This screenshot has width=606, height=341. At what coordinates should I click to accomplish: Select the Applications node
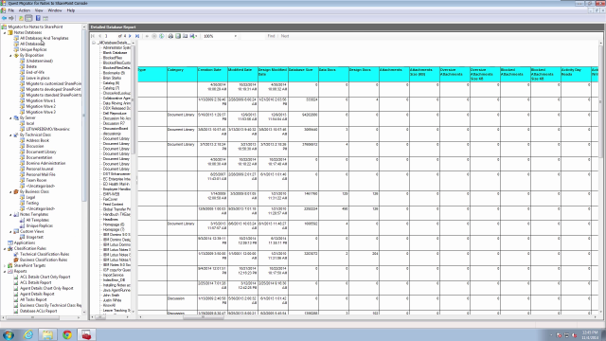25,242
